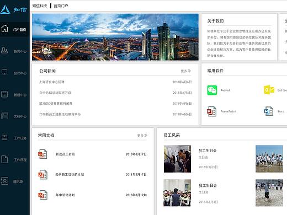
Task: Open the news item 第3届知识竞赛顺利闭幕
Action: pos(56,103)
